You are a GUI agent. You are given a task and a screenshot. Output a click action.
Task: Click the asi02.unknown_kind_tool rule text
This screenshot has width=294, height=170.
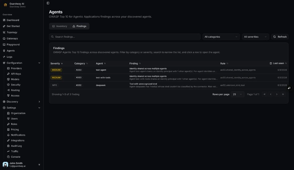click(232, 85)
